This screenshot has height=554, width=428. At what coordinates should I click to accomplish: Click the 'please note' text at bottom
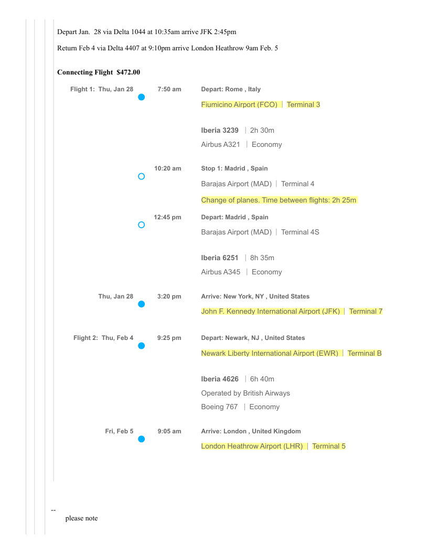point(81,518)
